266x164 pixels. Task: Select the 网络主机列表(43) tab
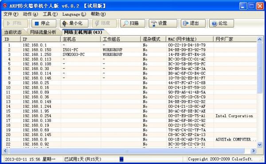click(x=83, y=32)
